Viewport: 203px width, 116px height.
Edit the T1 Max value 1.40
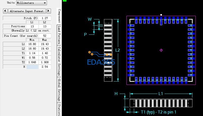click(x=45, y=53)
